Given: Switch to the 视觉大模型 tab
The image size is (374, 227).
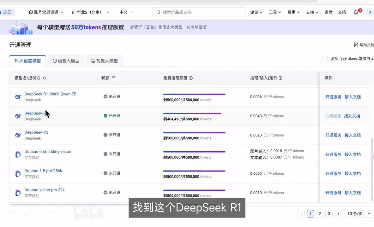Looking at the screenshot, I should pos(105,61).
